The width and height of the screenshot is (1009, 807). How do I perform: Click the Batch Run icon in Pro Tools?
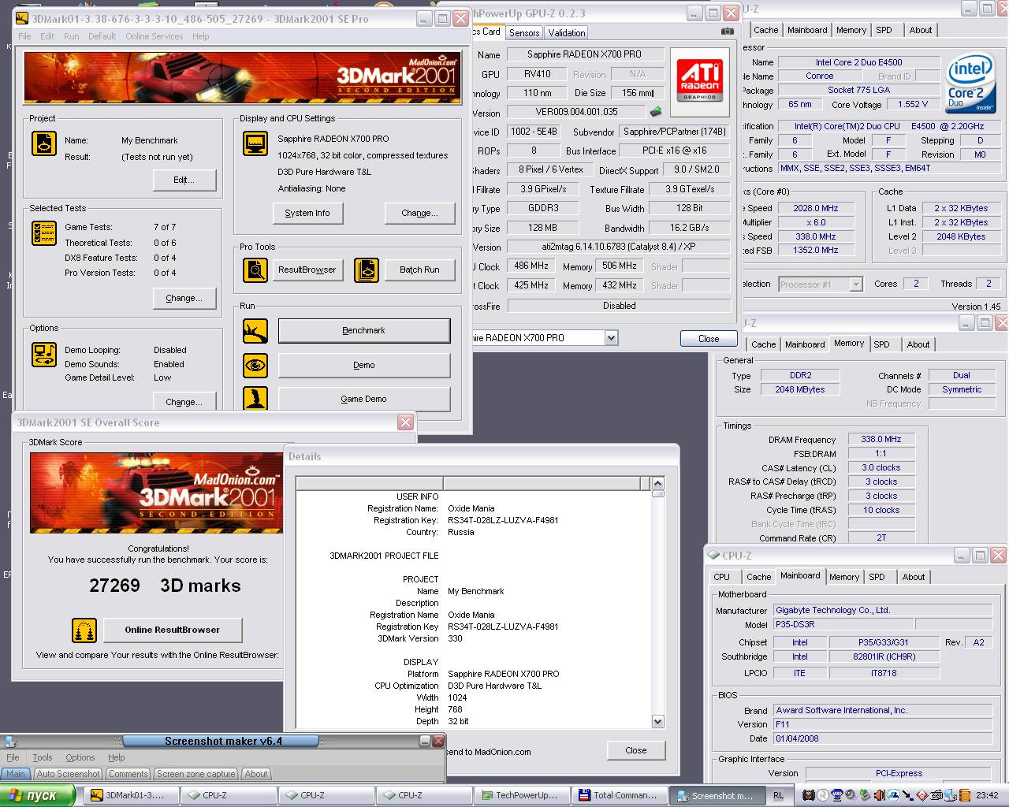click(366, 270)
